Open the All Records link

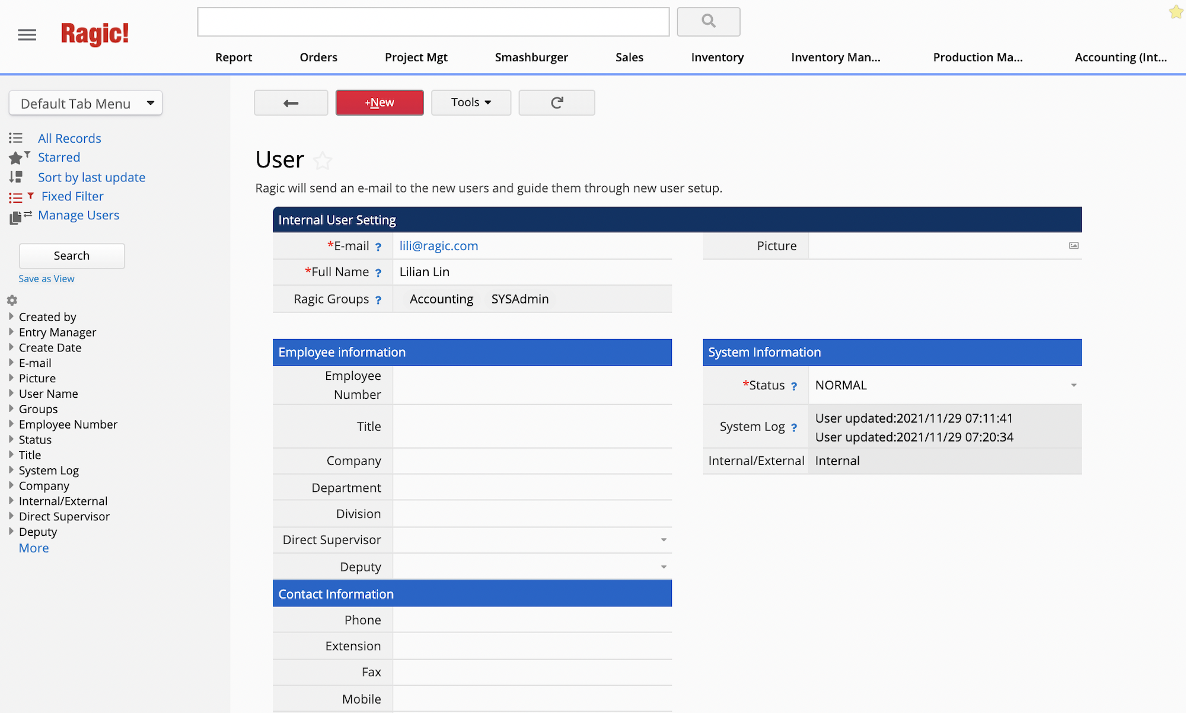pos(69,138)
